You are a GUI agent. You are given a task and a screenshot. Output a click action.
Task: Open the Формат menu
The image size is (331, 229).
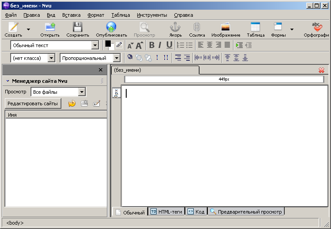click(96, 15)
